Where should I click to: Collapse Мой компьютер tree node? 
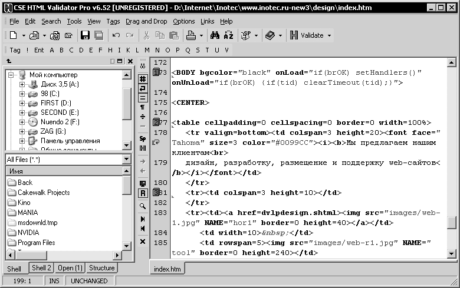point(11,75)
